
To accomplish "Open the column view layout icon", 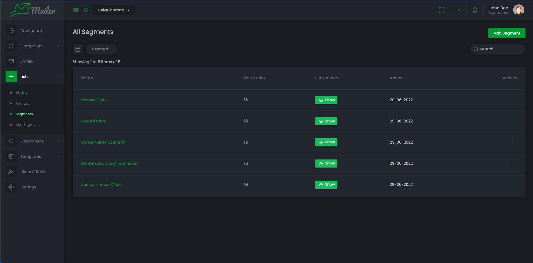I will [78, 49].
